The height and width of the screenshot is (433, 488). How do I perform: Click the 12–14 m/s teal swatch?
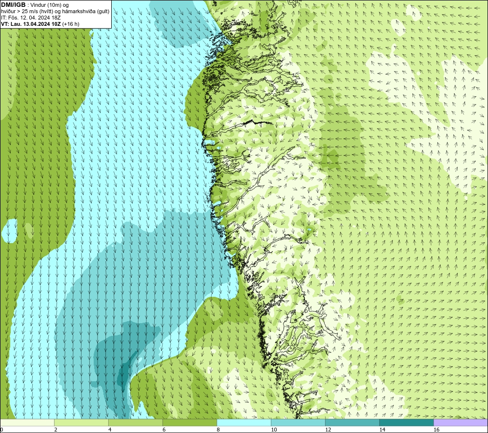pos(352,422)
